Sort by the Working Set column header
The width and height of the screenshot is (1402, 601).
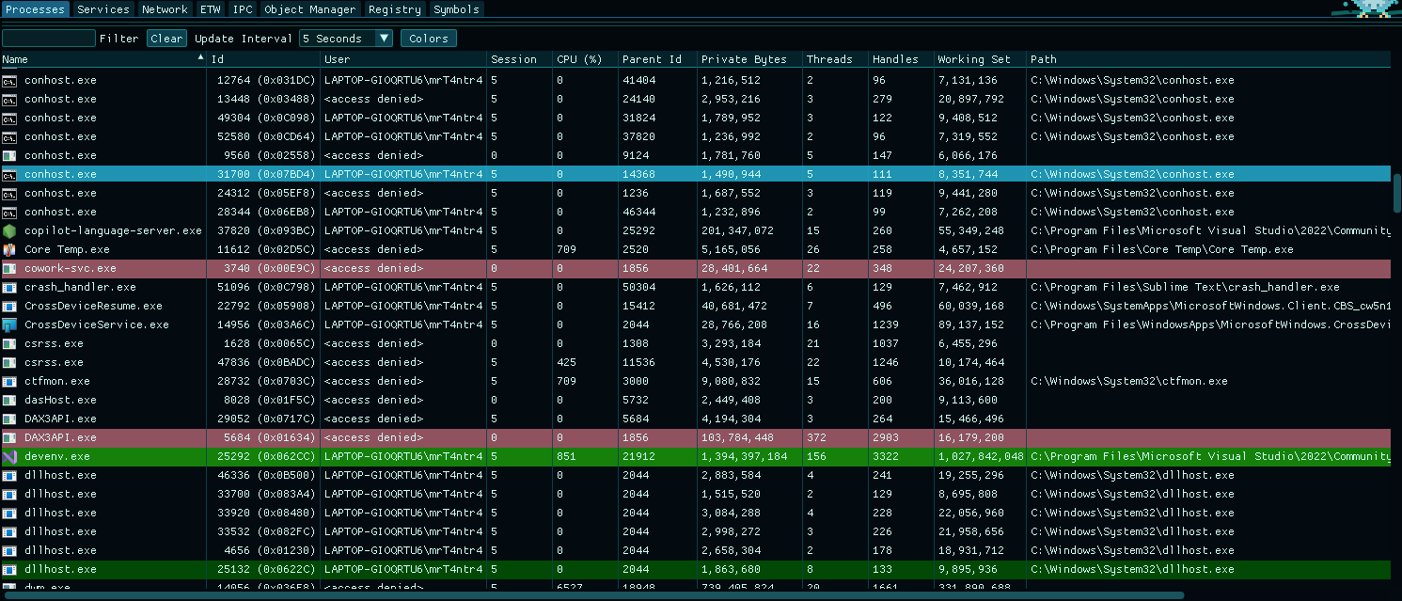[x=980, y=59]
